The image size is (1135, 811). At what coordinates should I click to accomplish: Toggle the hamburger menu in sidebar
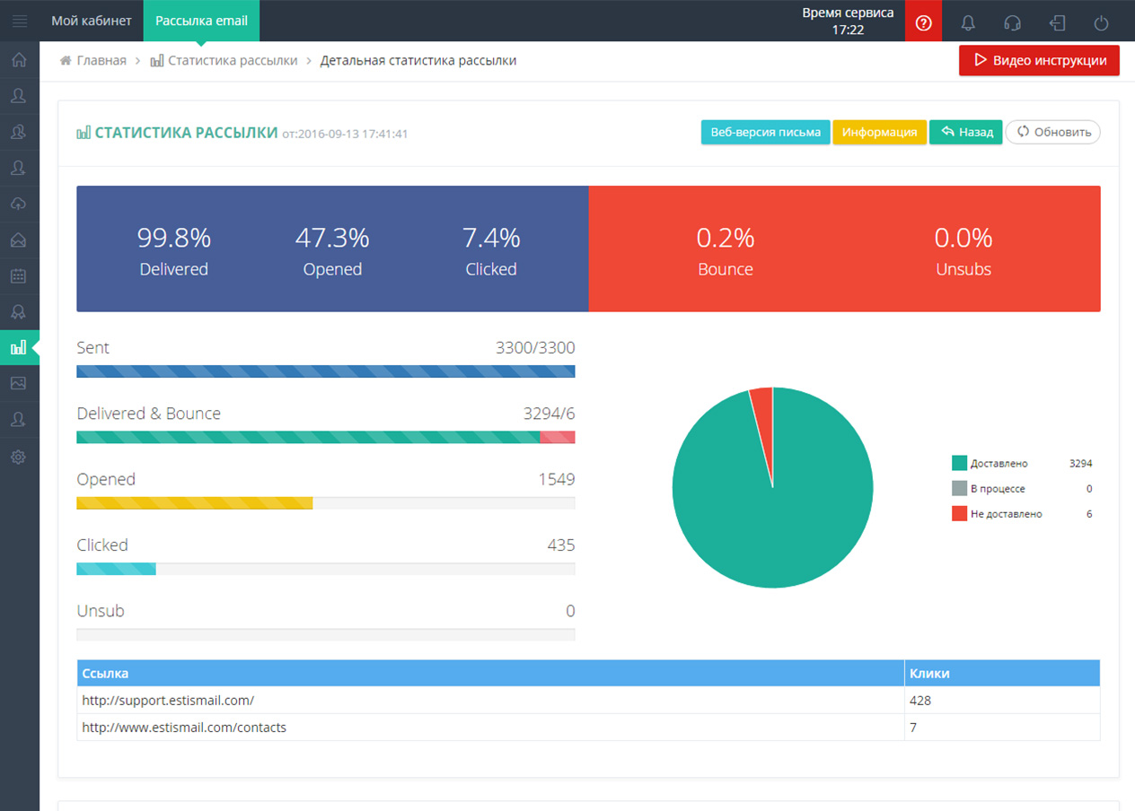[19, 21]
